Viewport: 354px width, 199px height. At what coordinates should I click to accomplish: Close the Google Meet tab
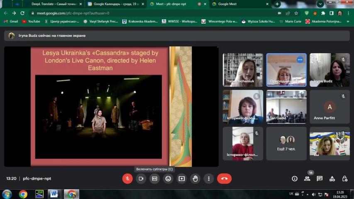[x=267, y=4]
